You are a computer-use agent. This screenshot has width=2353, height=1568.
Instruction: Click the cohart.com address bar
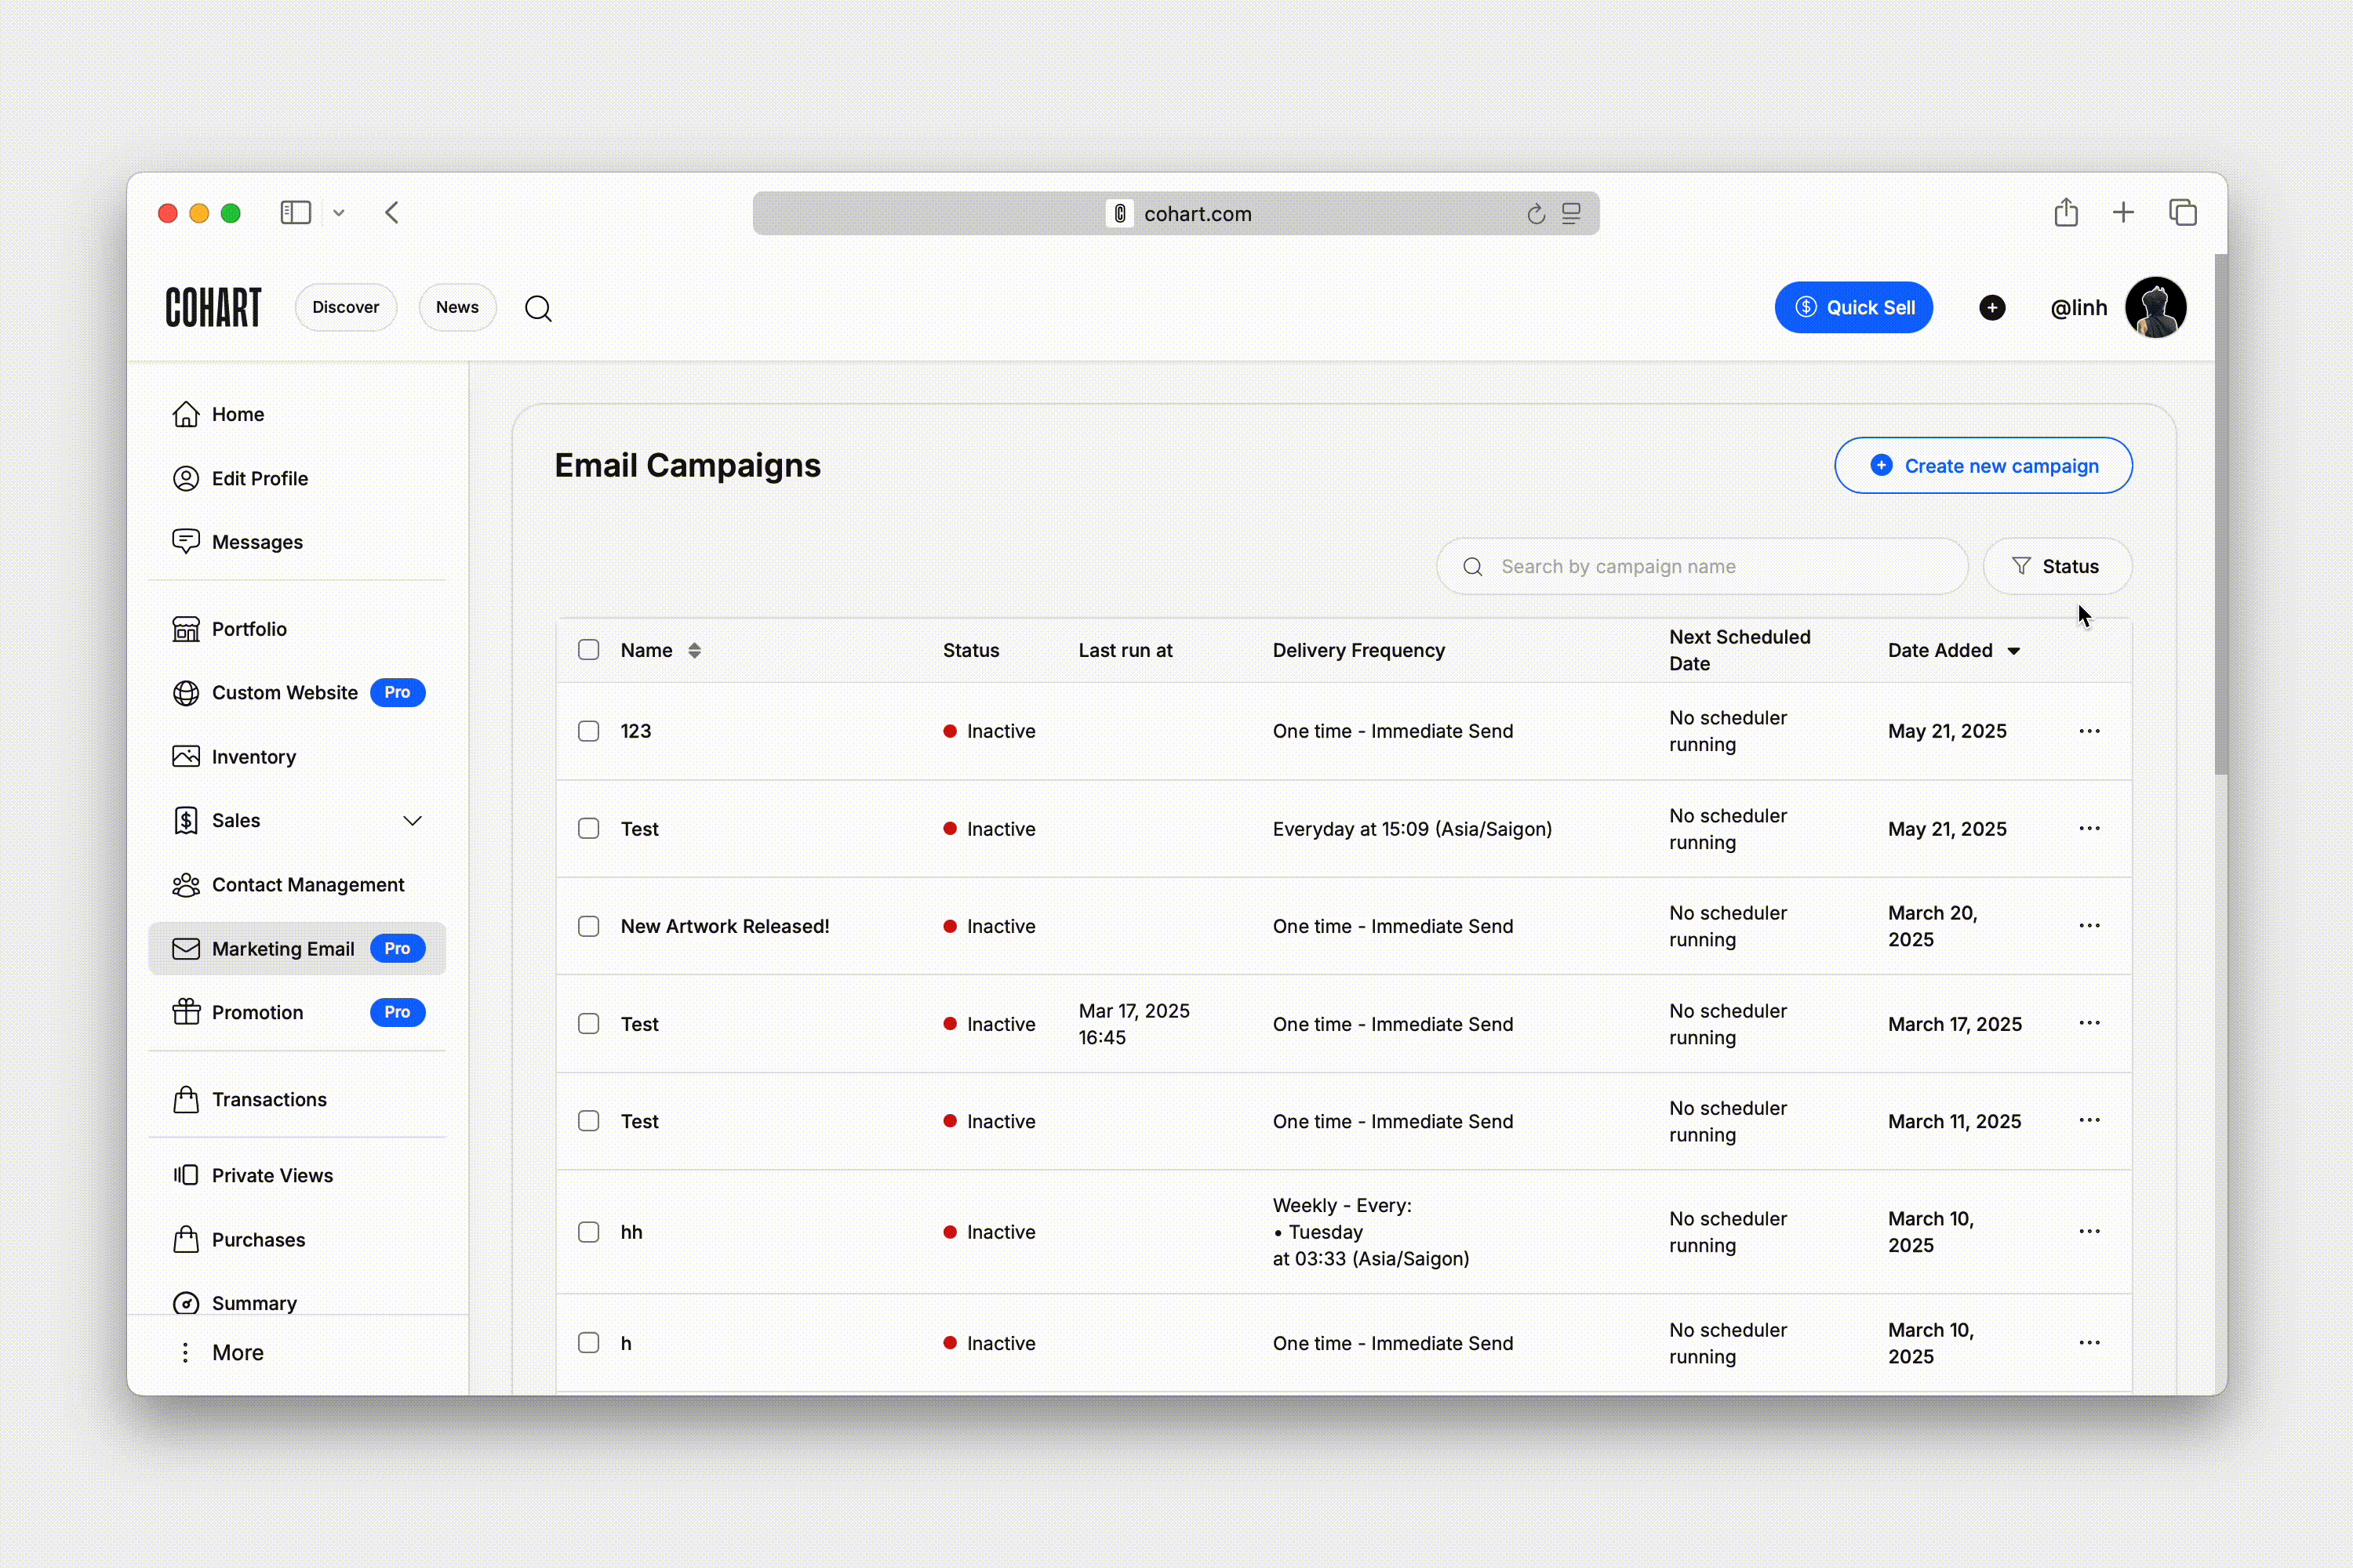pyautogui.click(x=1176, y=214)
